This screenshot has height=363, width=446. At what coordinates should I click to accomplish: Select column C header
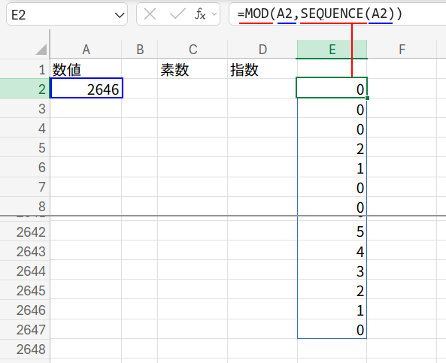193,50
